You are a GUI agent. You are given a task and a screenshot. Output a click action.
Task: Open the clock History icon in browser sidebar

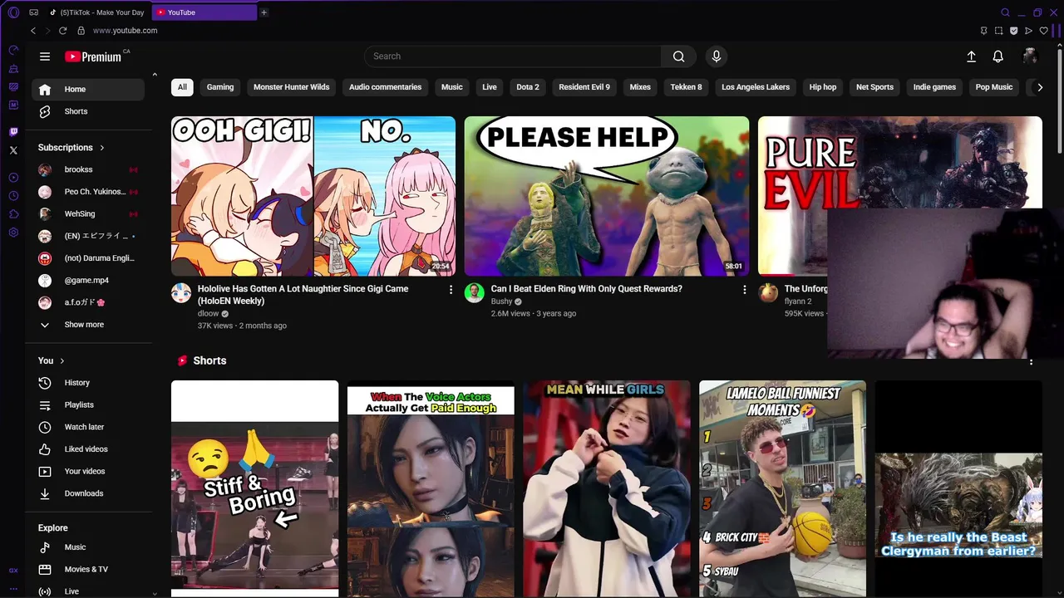pos(13,196)
